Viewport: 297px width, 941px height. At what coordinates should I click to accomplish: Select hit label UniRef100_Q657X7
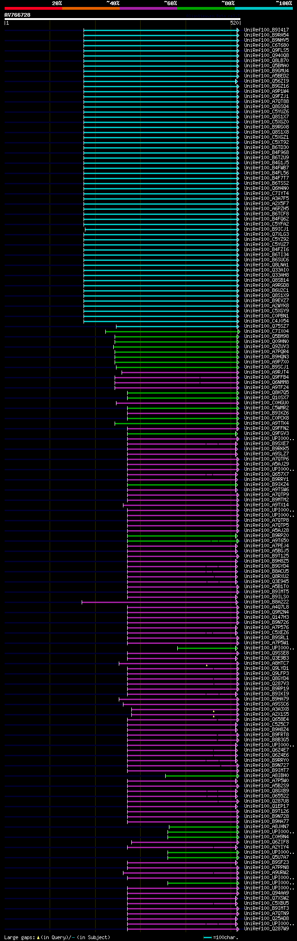pos(266,474)
